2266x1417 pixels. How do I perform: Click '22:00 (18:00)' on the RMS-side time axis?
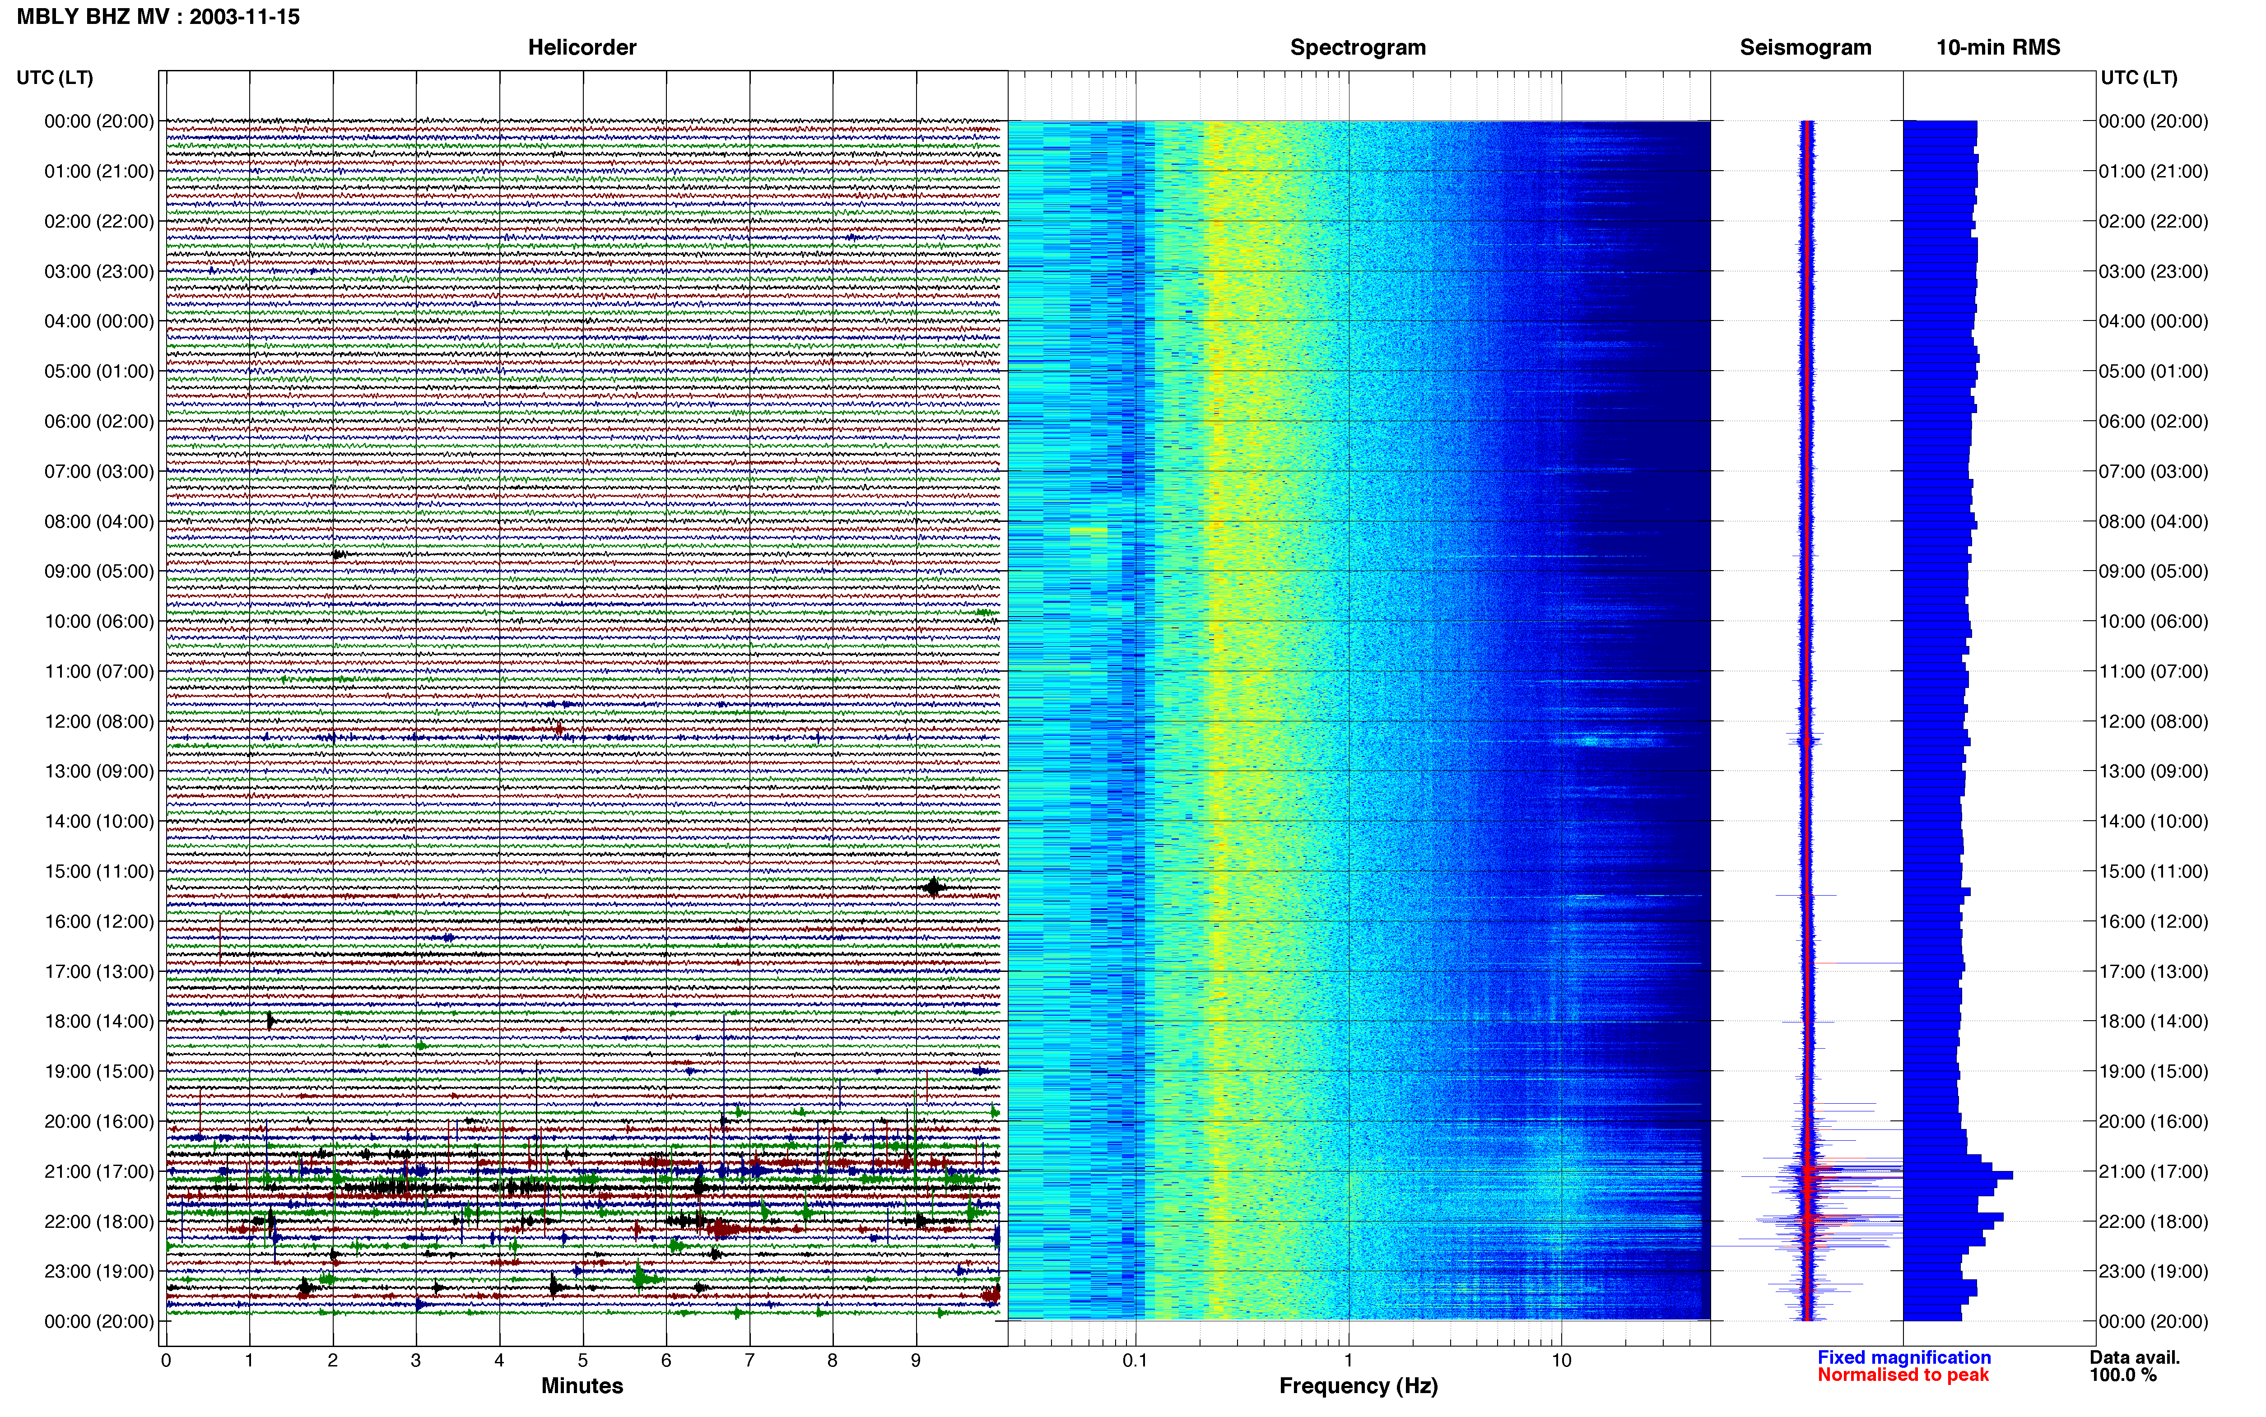2153,1222
